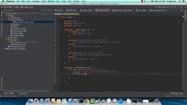This screenshot has width=187, height=105.
Task: Open the Database tool window on the right edge
Action: [185, 15]
